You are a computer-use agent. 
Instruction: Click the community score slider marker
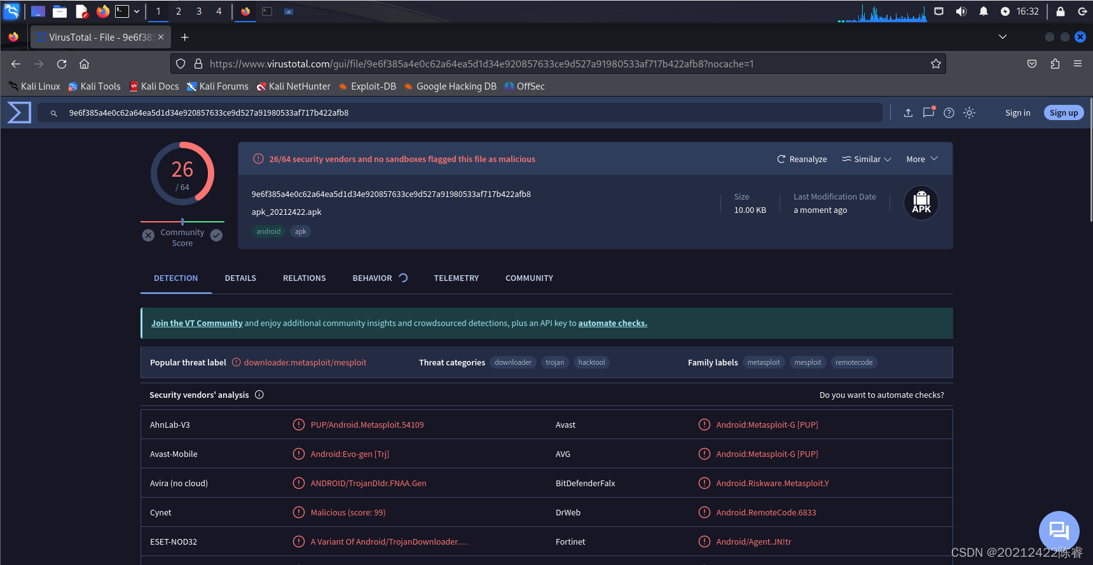[x=182, y=222]
